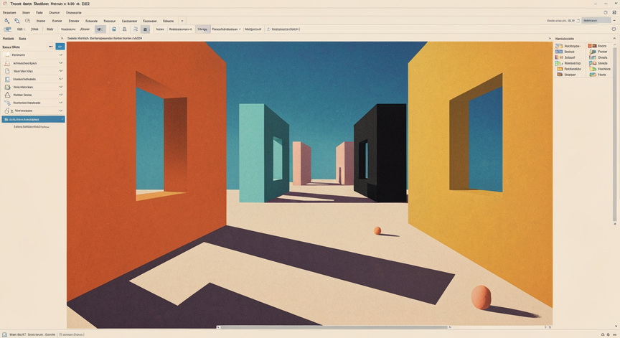Screen dimensions: 620x338
Task: Select the Ponier thumbnail entry
Action: [598, 52]
